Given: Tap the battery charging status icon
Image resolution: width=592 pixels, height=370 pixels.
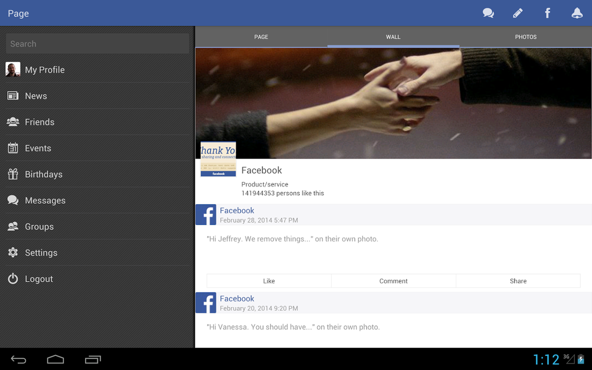Looking at the screenshot, I should (581, 359).
